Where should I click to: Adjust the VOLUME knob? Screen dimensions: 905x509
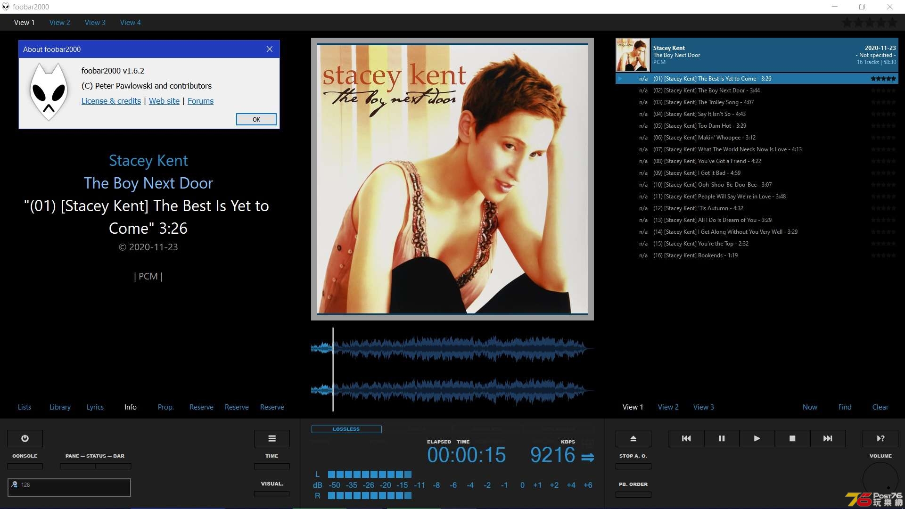click(880, 480)
